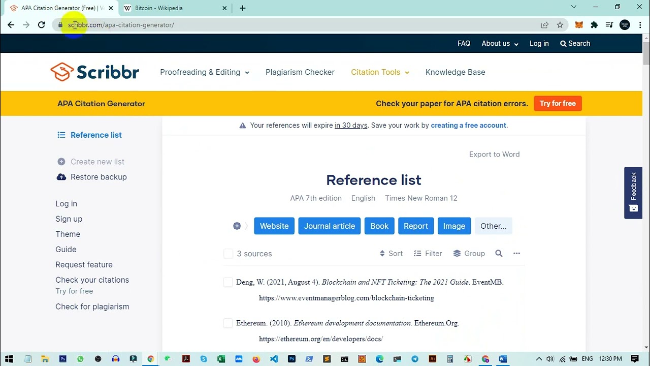
Task: Open the Knowledge Base menu item
Action: [x=456, y=72]
